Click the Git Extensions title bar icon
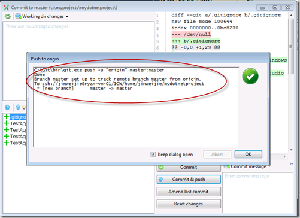The width and height of the screenshot is (300, 218). (7, 7)
